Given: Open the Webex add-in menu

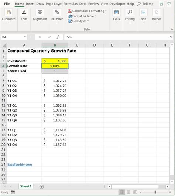Looking at the screenshot, I should 157,16.
